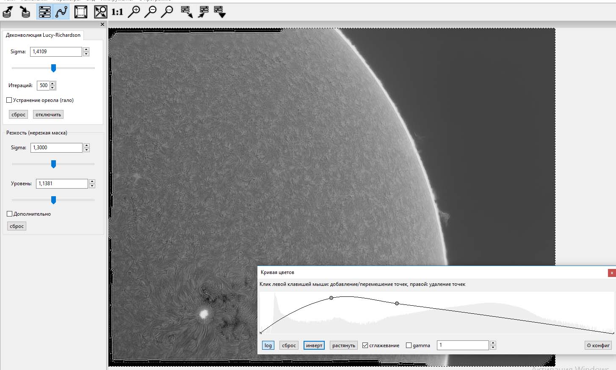Close the processing panel with its X

(x=102, y=25)
